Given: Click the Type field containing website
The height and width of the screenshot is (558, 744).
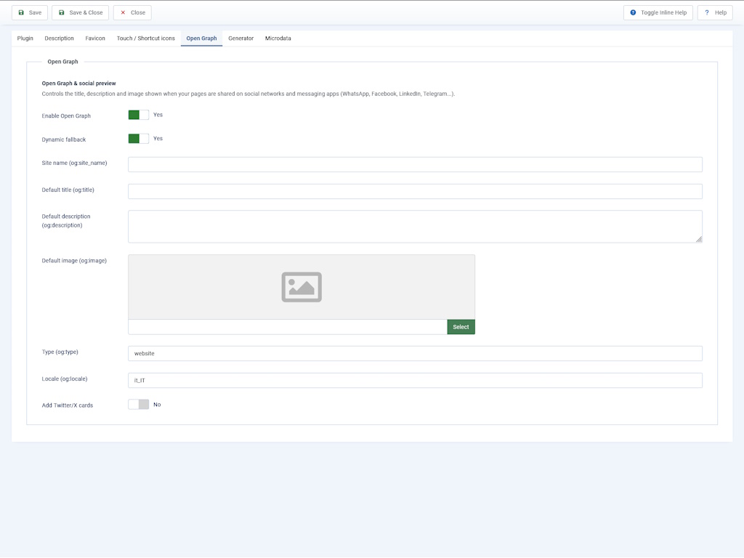Looking at the screenshot, I should 415,354.
